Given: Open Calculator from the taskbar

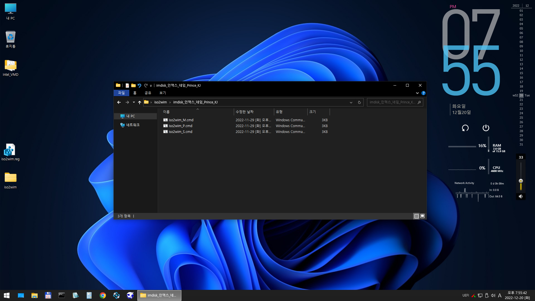Looking at the screenshot, I should tap(89, 295).
